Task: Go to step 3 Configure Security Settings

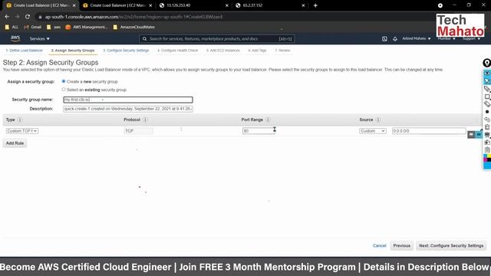Action: pyautogui.click(x=126, y=51)
